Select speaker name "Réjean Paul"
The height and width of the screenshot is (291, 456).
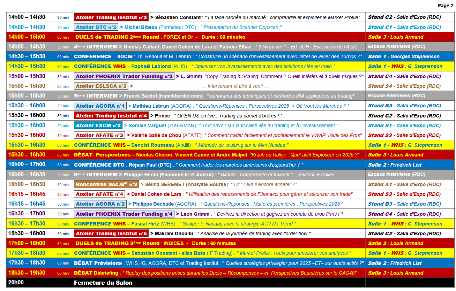point(143,165)
